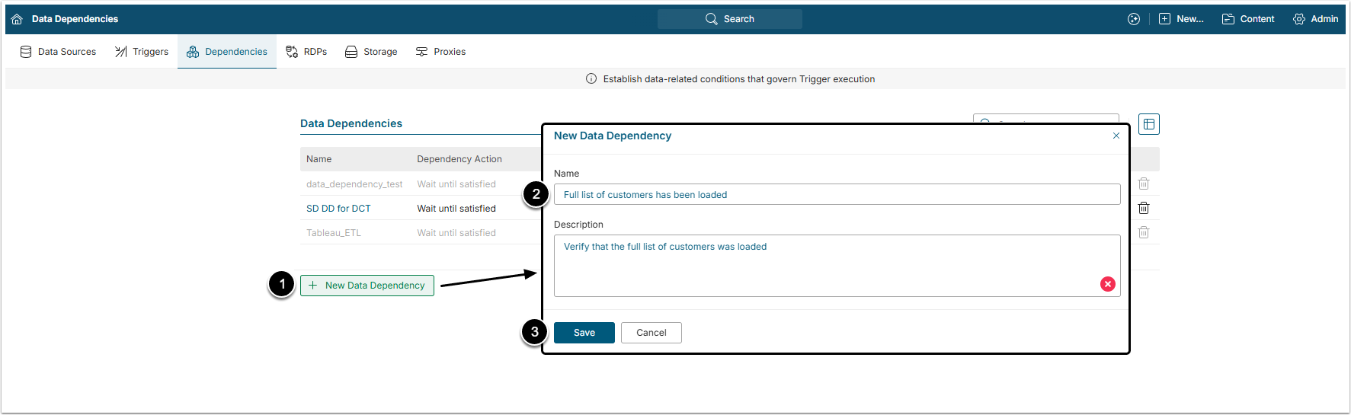Open the header Search box
Image resolution: width=1351 pixels, height=415 pixels.
click(729, 19)
